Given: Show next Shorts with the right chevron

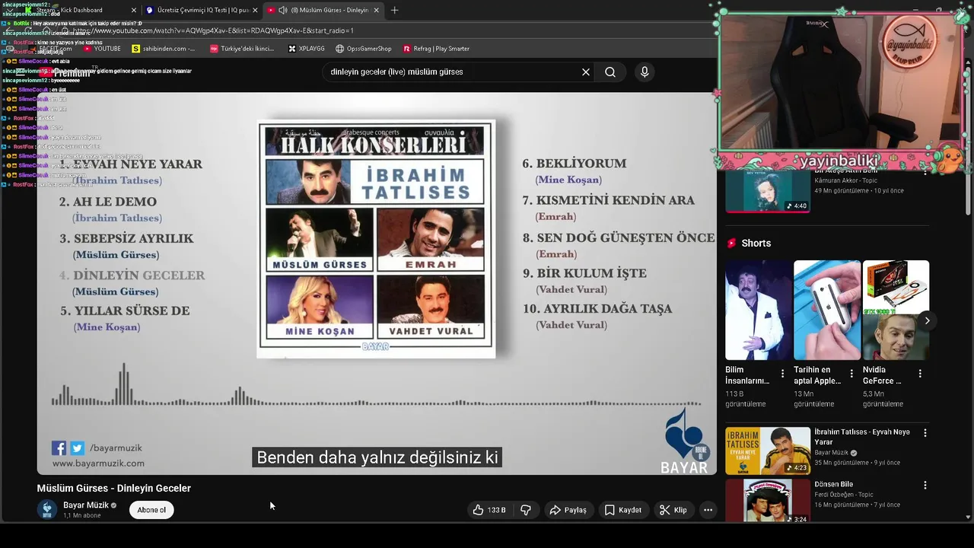Looking at the screenshot, I should click(927, 320).
